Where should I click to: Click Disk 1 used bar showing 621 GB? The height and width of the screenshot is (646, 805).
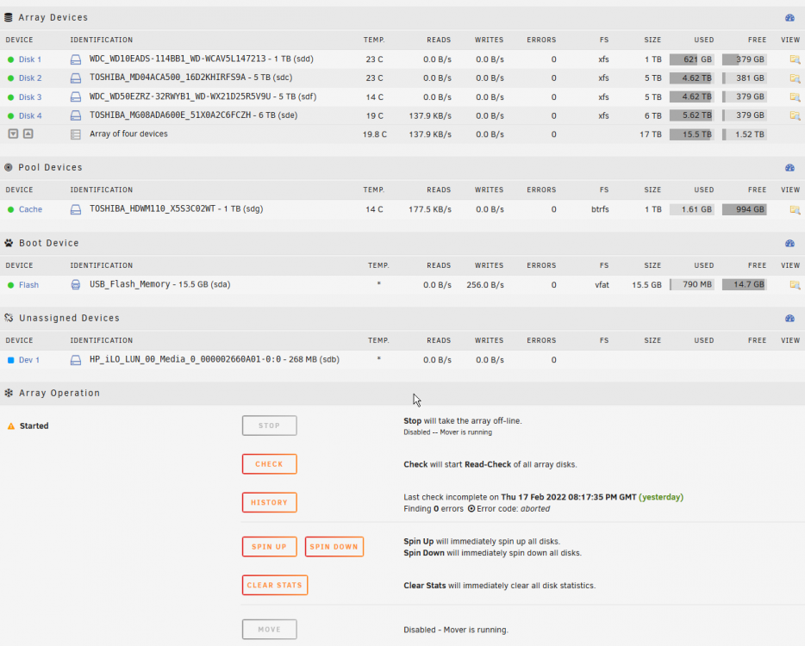(x=691, y=59)
